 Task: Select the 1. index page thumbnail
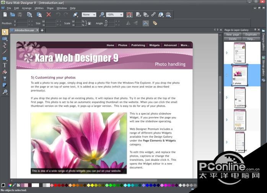pyautogui.click(x=240, y=53)
